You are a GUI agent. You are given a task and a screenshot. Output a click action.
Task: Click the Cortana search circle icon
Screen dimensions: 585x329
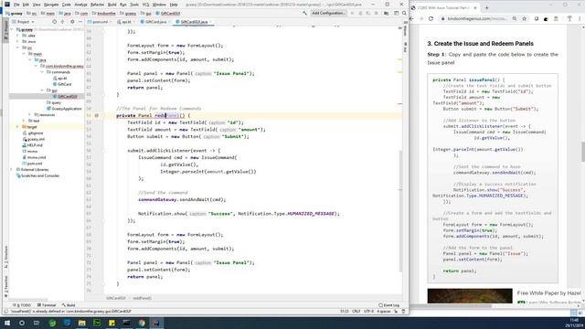[x=22, y=323]
